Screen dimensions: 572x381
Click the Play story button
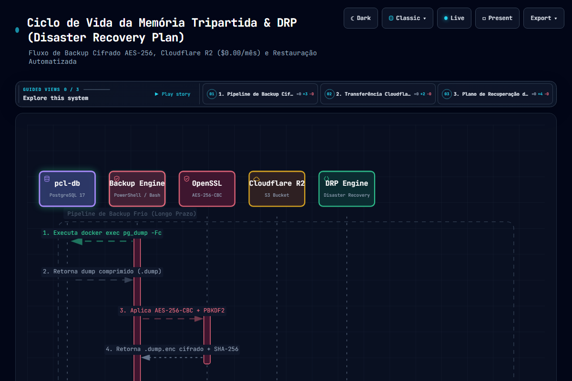173,94
